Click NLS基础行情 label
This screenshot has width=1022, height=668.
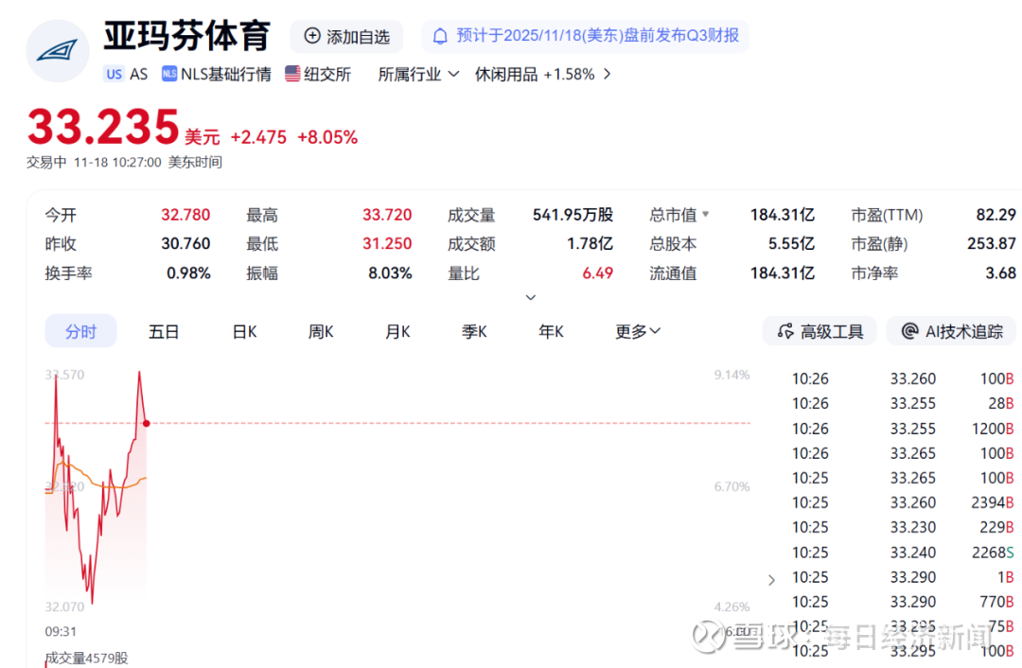[x=225, y=75]
